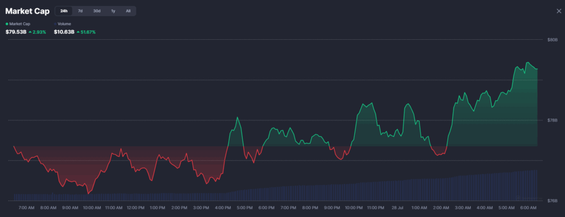Close the Market Cap chart panel
Image resolution: width=565 pixels, height=217 pixels.
(x=559, y=11)
